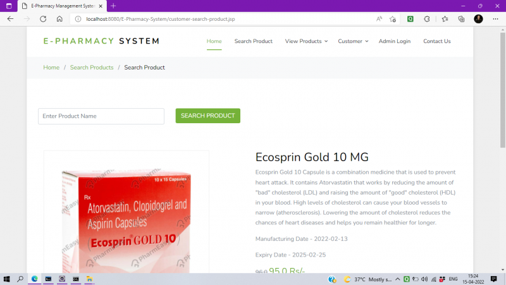Open network settings from the tray
506x285 pixels.
(433, 279)
